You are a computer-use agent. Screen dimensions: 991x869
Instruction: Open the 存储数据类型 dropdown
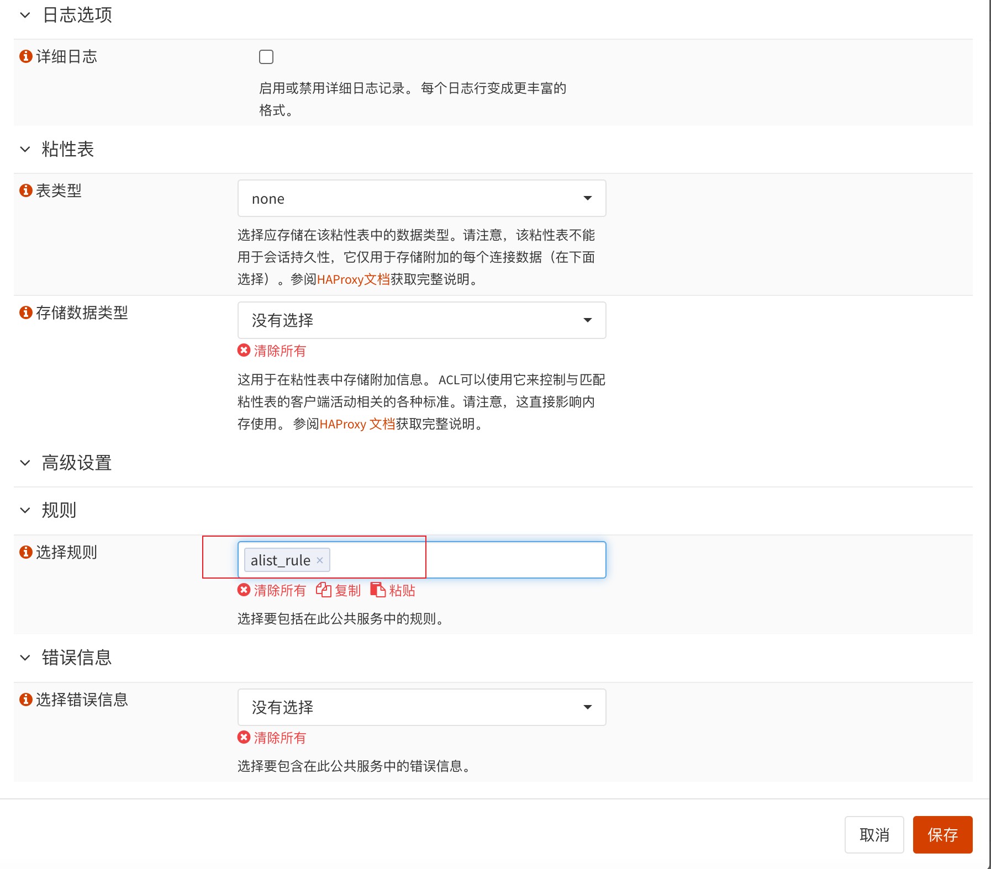click(421, 320)
